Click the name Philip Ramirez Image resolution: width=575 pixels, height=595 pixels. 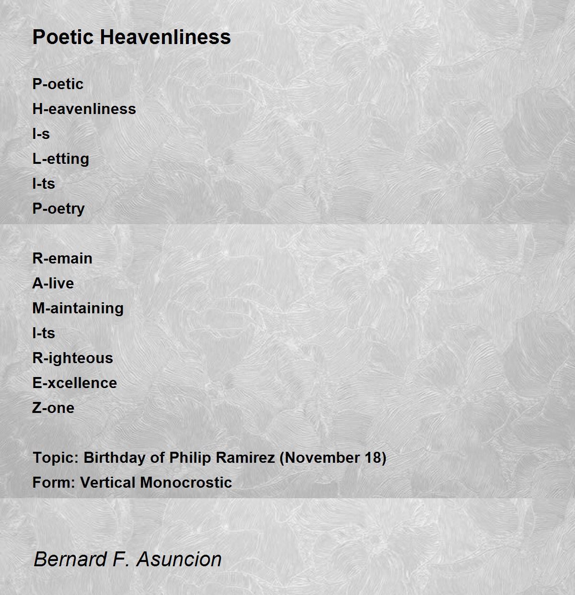point(222,458)
